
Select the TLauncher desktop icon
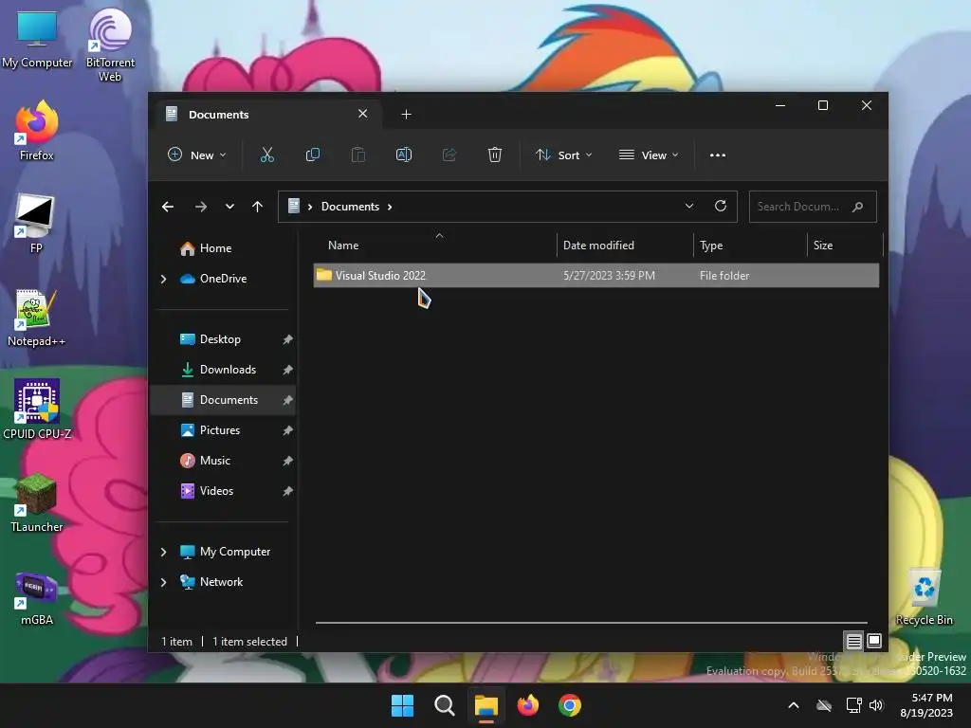point(37,502)
